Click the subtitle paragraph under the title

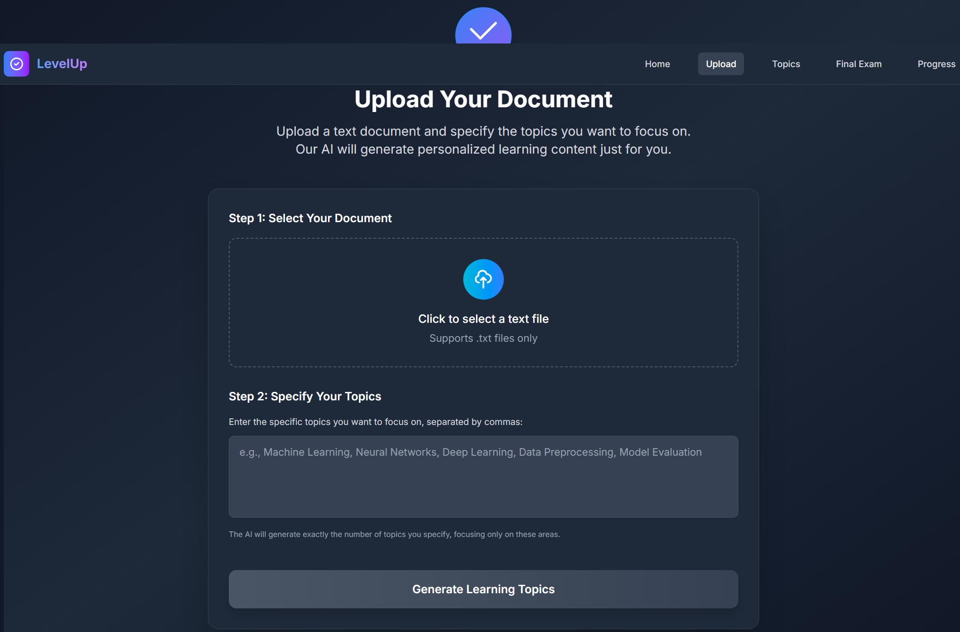coord(483,140)
